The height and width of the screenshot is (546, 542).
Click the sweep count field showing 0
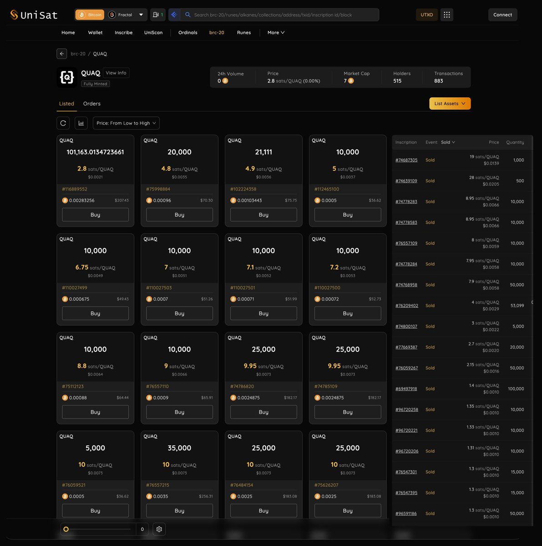[142, 529]
